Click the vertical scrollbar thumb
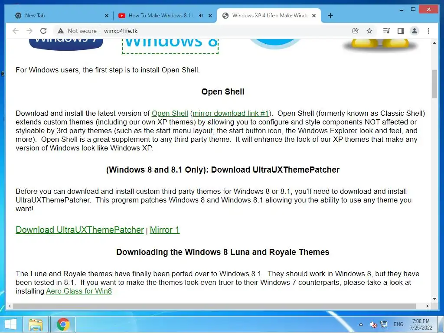Image resolution: width=444 pixels, height=333 pixels. tap(434, 84)
